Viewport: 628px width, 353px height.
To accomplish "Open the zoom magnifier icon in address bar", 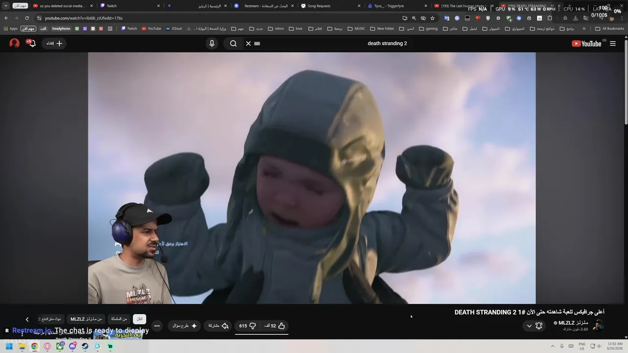I will pyautogui.click(x=414, y=18).
